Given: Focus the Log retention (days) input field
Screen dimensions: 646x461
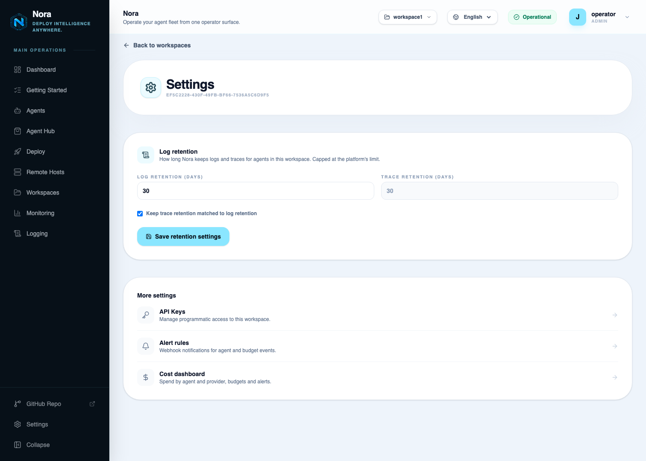Looking at the screenshot, I should click(255, 191).
